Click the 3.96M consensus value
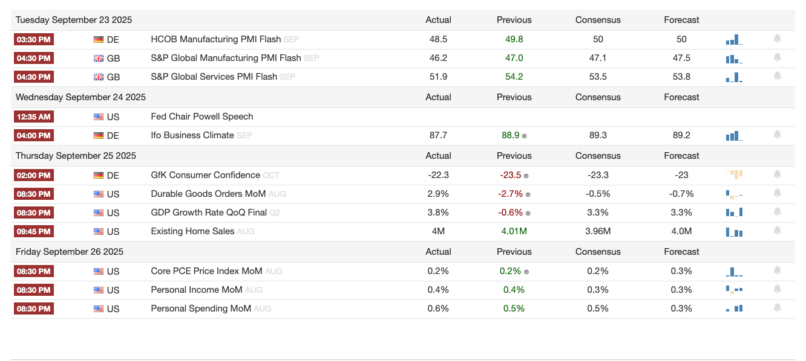 598,231
